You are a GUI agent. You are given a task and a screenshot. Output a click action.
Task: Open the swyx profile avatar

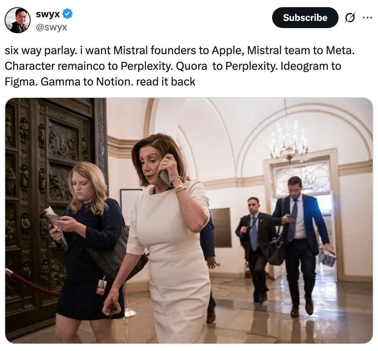point(18,20)
